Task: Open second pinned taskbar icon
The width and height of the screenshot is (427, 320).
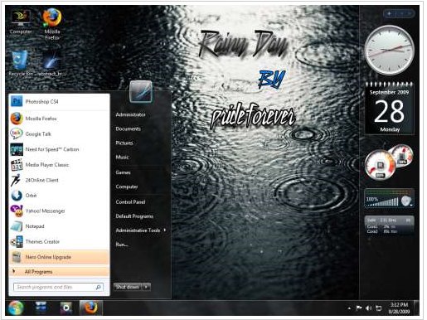Action: [x=41, y=308]
